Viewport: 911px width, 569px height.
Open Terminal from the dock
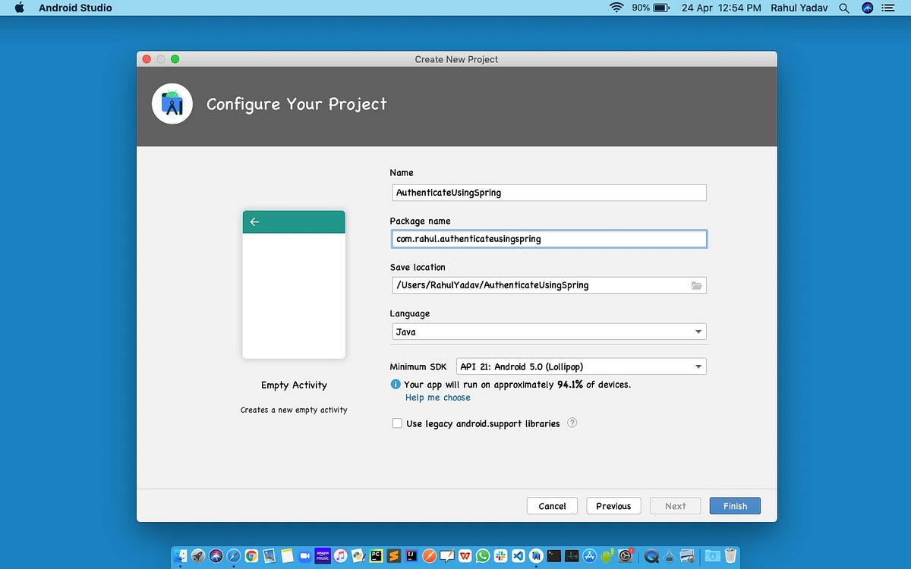pyautogui.click(x=553, y=555)
